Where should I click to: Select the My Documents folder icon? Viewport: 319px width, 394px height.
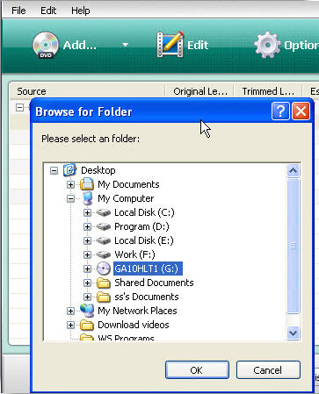pyautogui.click(x=87, y=184)
